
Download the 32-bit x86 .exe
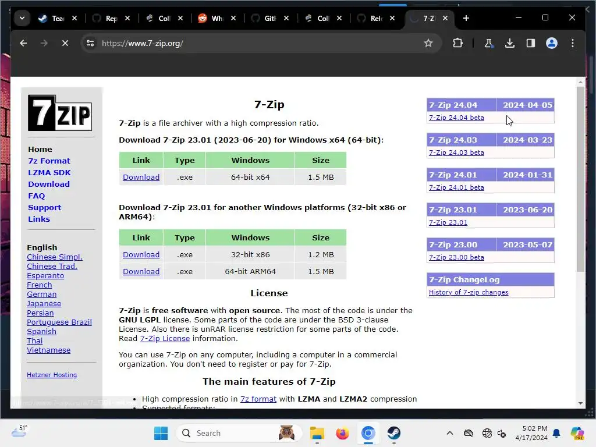141,255
